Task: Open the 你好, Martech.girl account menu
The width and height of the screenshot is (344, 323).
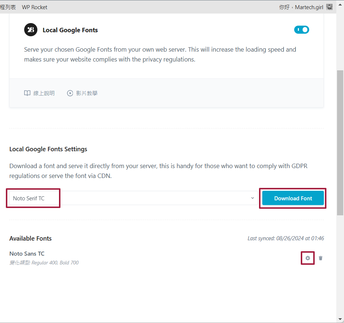Action: point(301,7)
